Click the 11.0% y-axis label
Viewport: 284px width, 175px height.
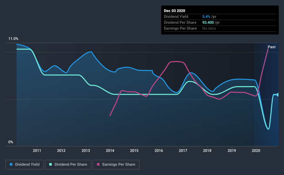(13, 39)
